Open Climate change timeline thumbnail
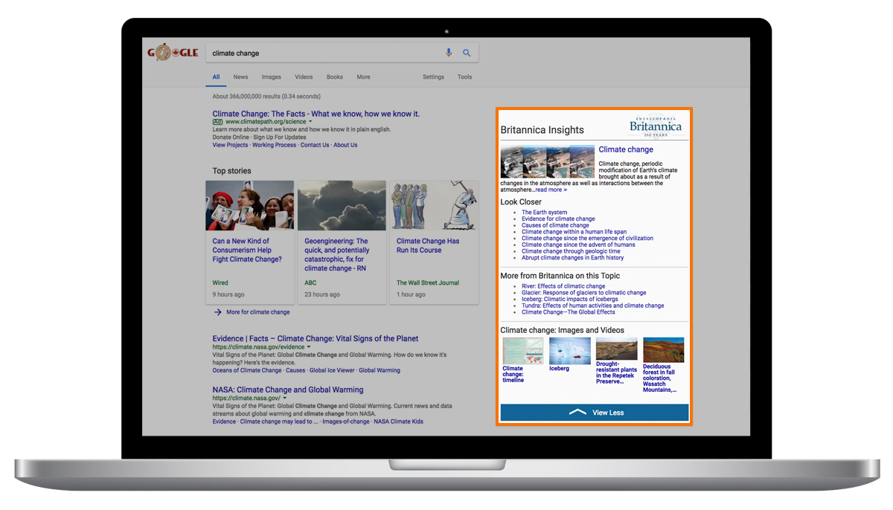This screenshot has height=510, width=893. click(523, 350)
